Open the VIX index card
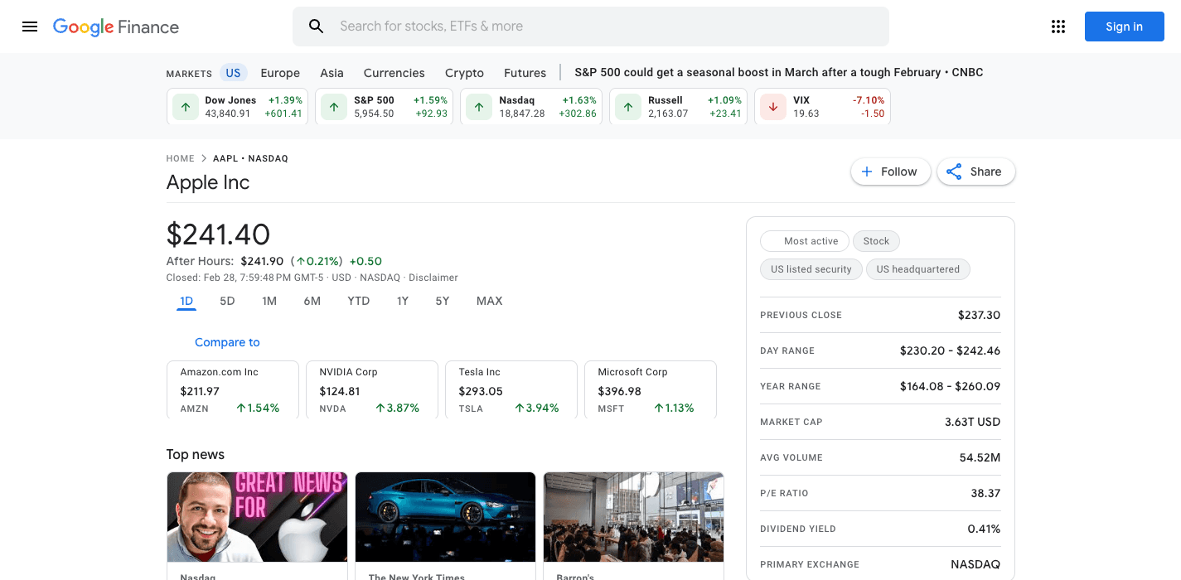The height and width of the screenshot is (580, 1181). [822, 107]
